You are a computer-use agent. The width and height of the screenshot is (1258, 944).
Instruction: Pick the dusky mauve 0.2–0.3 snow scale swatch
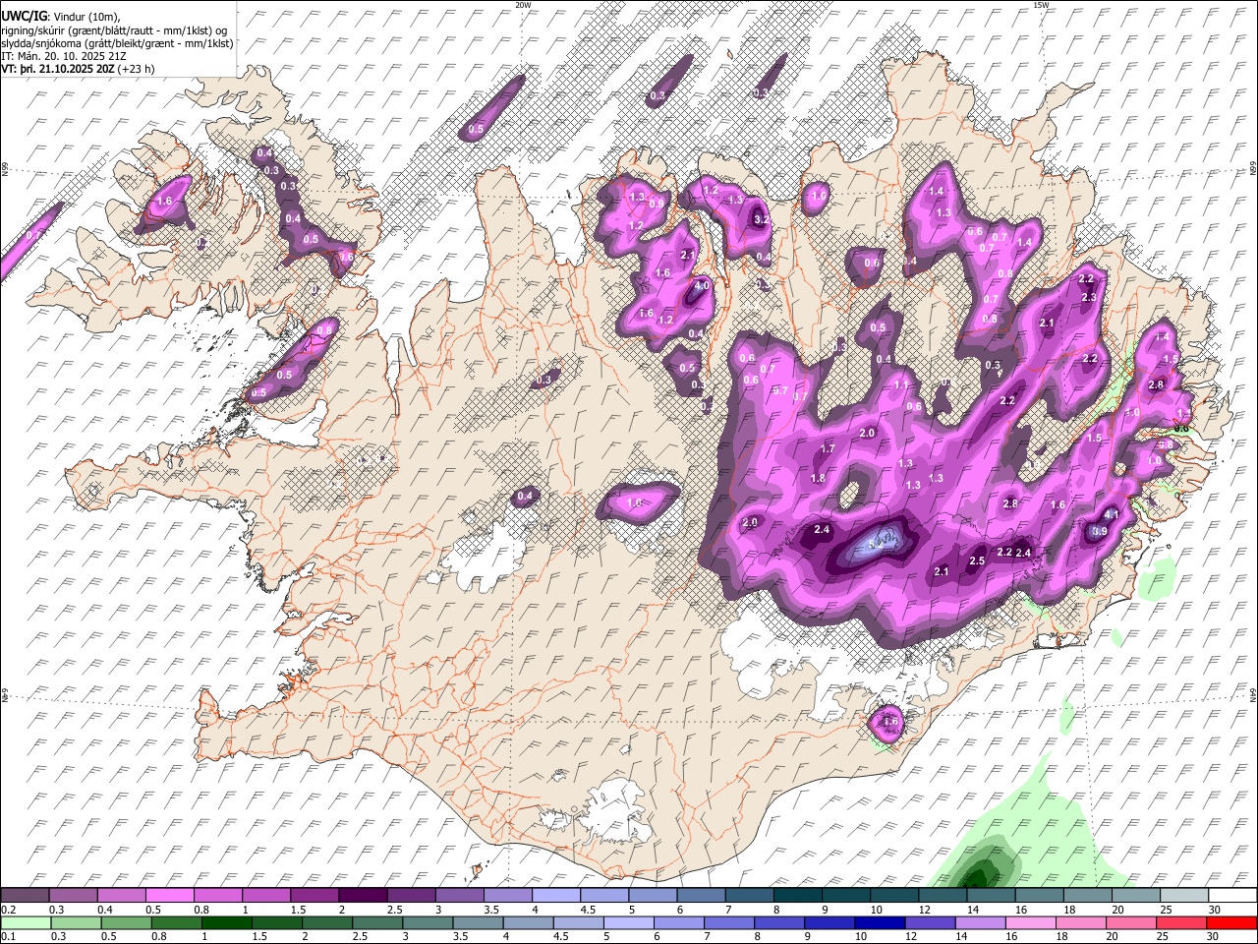[25, 896]
